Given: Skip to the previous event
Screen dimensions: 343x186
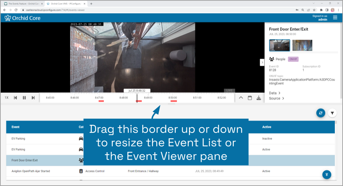Looking at the screenshot, I should coord(15,98).
